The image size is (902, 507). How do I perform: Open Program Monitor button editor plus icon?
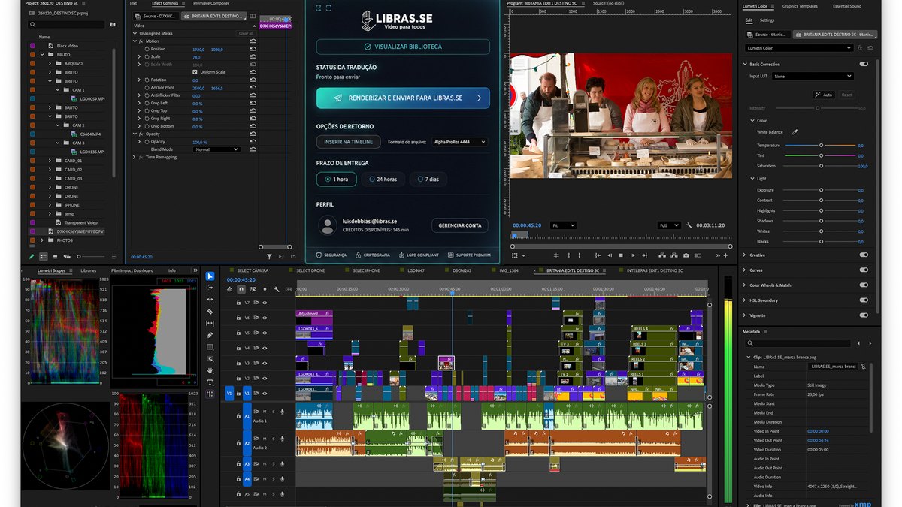(x=725, y=255)
